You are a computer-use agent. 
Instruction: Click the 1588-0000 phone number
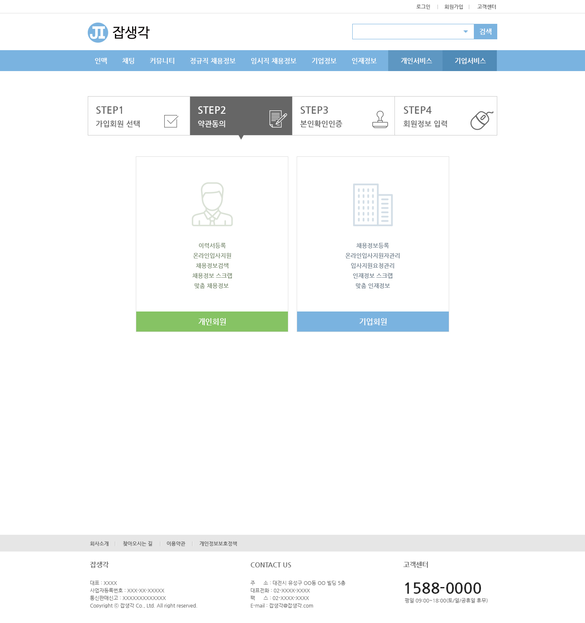click(443, 588)
